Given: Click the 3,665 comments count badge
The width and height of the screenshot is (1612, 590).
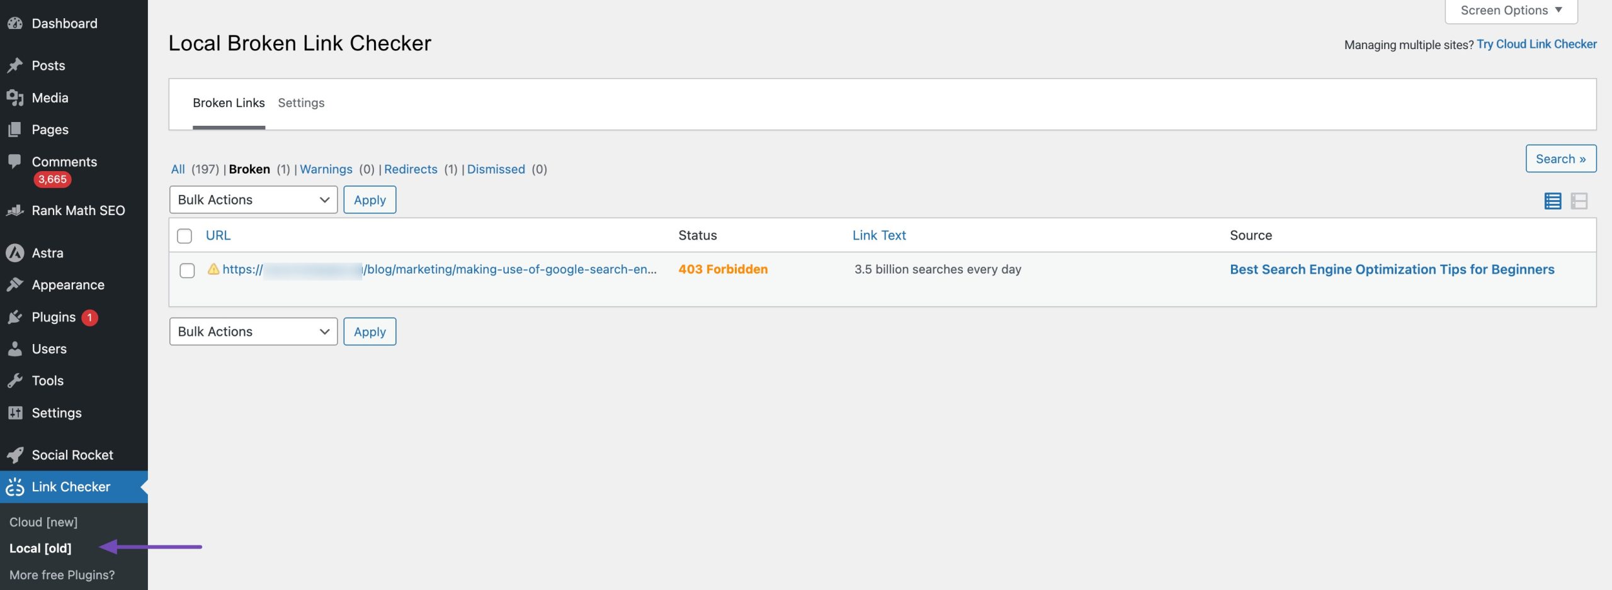Looking at the screenshot, I should [x=52, y=179].
